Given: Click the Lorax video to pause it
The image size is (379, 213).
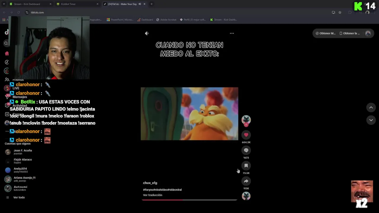Looking at the screenshot, I should [x=189, y=114].
